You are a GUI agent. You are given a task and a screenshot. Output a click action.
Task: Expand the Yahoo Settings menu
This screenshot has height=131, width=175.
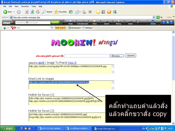(88, 28)
